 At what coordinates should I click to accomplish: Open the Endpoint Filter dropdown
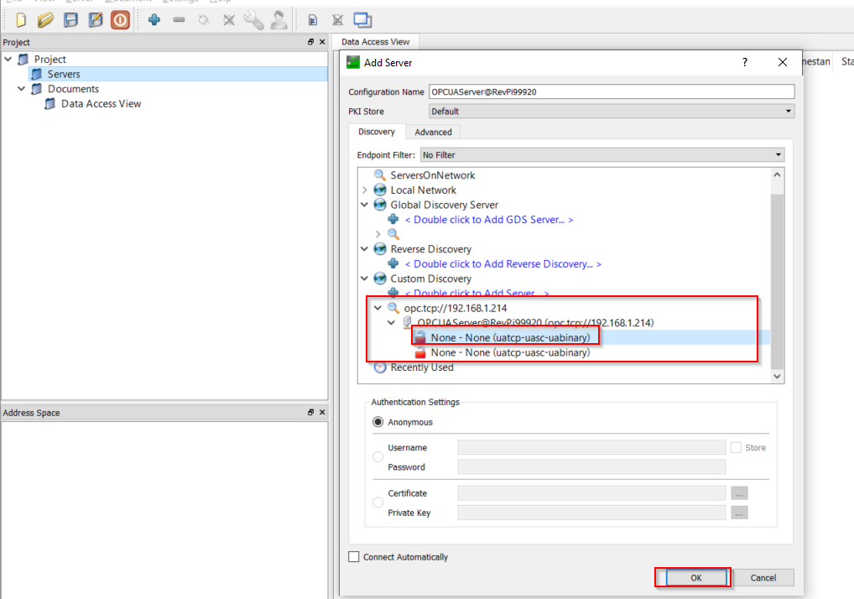point(601,155)
